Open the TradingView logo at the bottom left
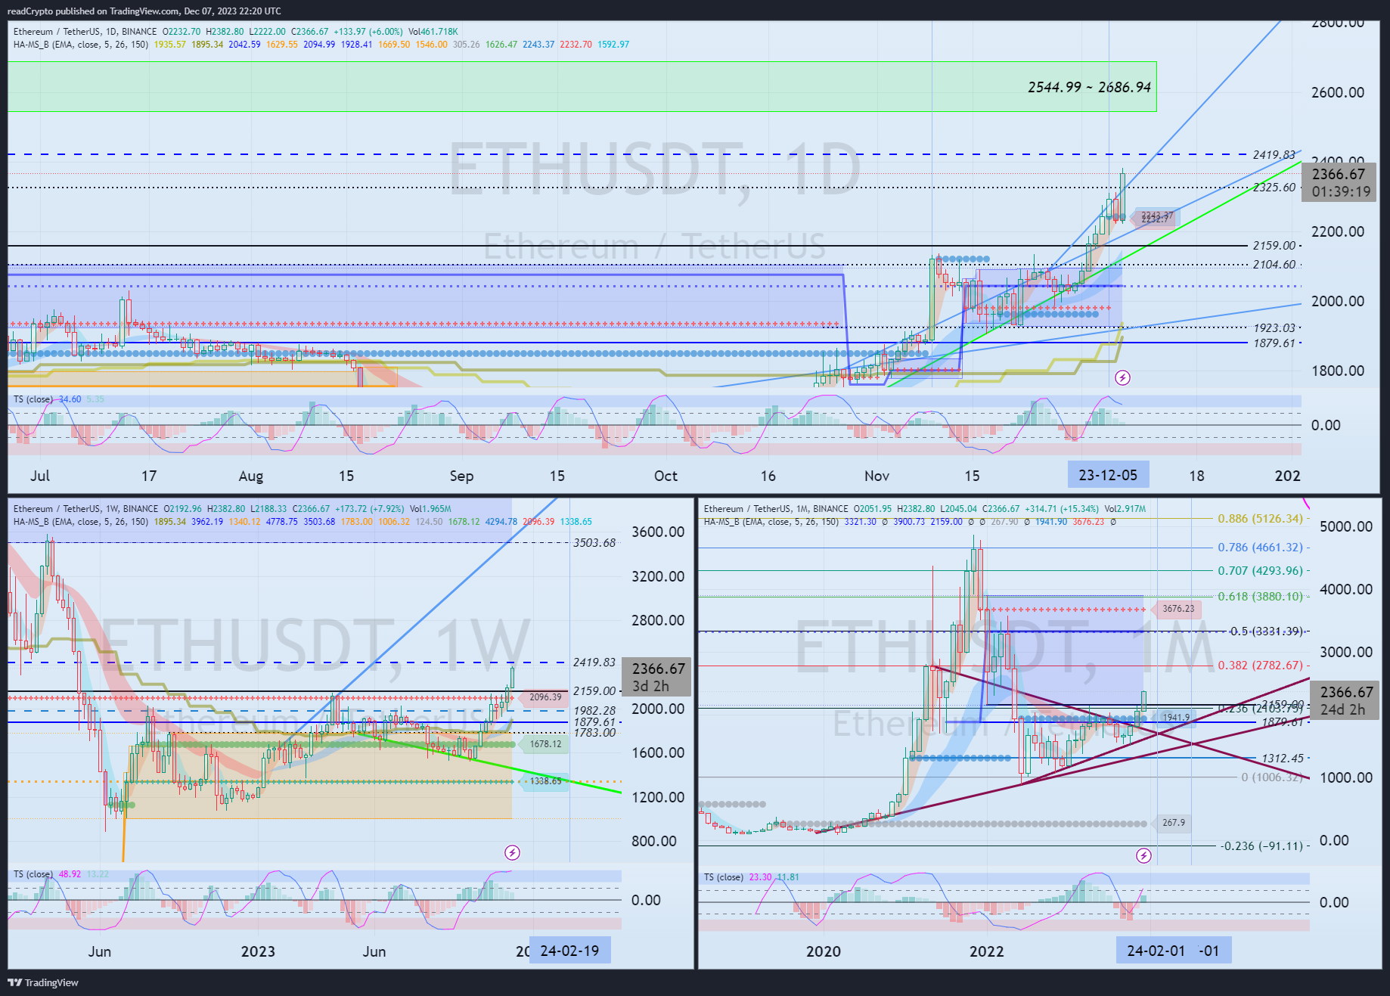Image resolution: width=1390 pixels, height=996 pixels. [43, 982]
